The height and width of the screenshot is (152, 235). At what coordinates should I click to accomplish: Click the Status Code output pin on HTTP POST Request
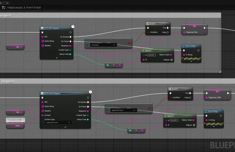click(88, 120)
